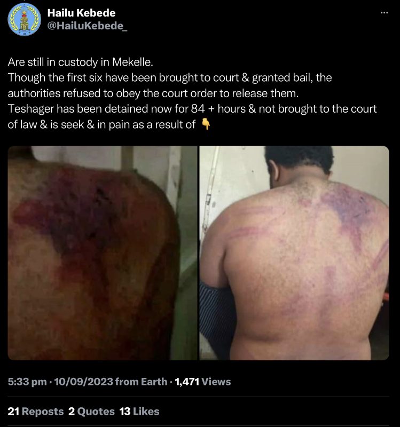The width and height of the screenshot is (400, 427).
Task: Click the 10/09/2023 post date
Action: [83, 382]
